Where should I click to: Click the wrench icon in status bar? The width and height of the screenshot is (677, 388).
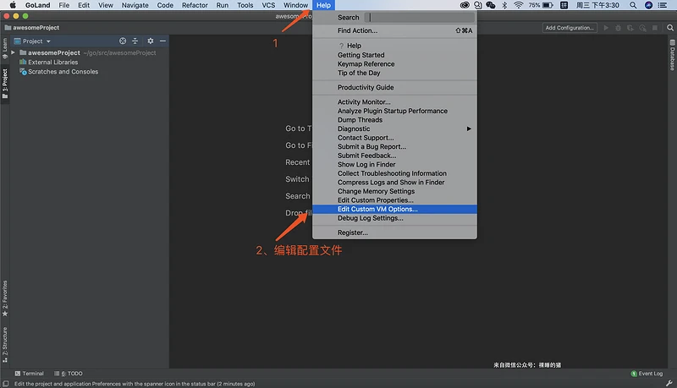(669, 383)
